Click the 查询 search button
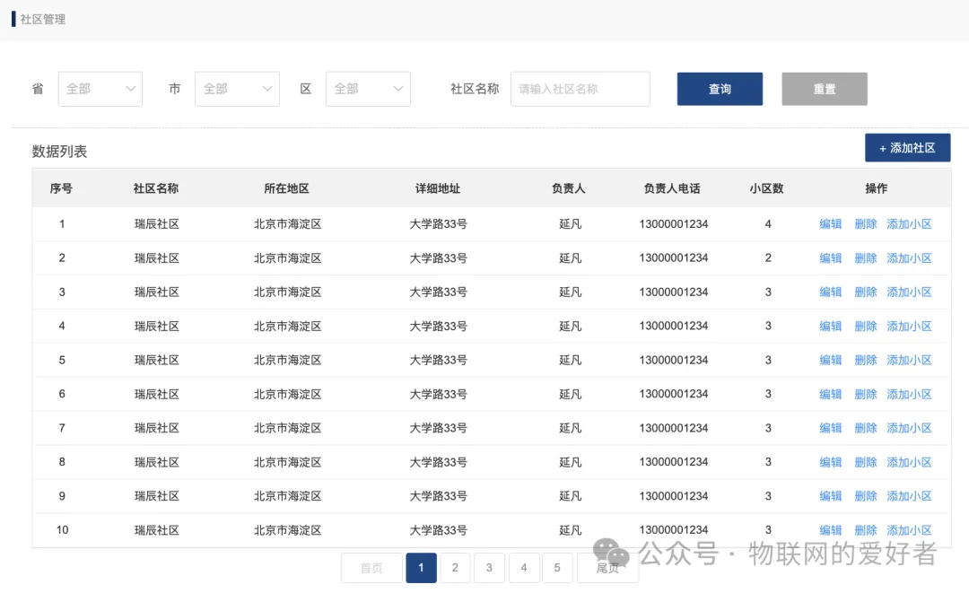969x593 pixels. [720, 89]
